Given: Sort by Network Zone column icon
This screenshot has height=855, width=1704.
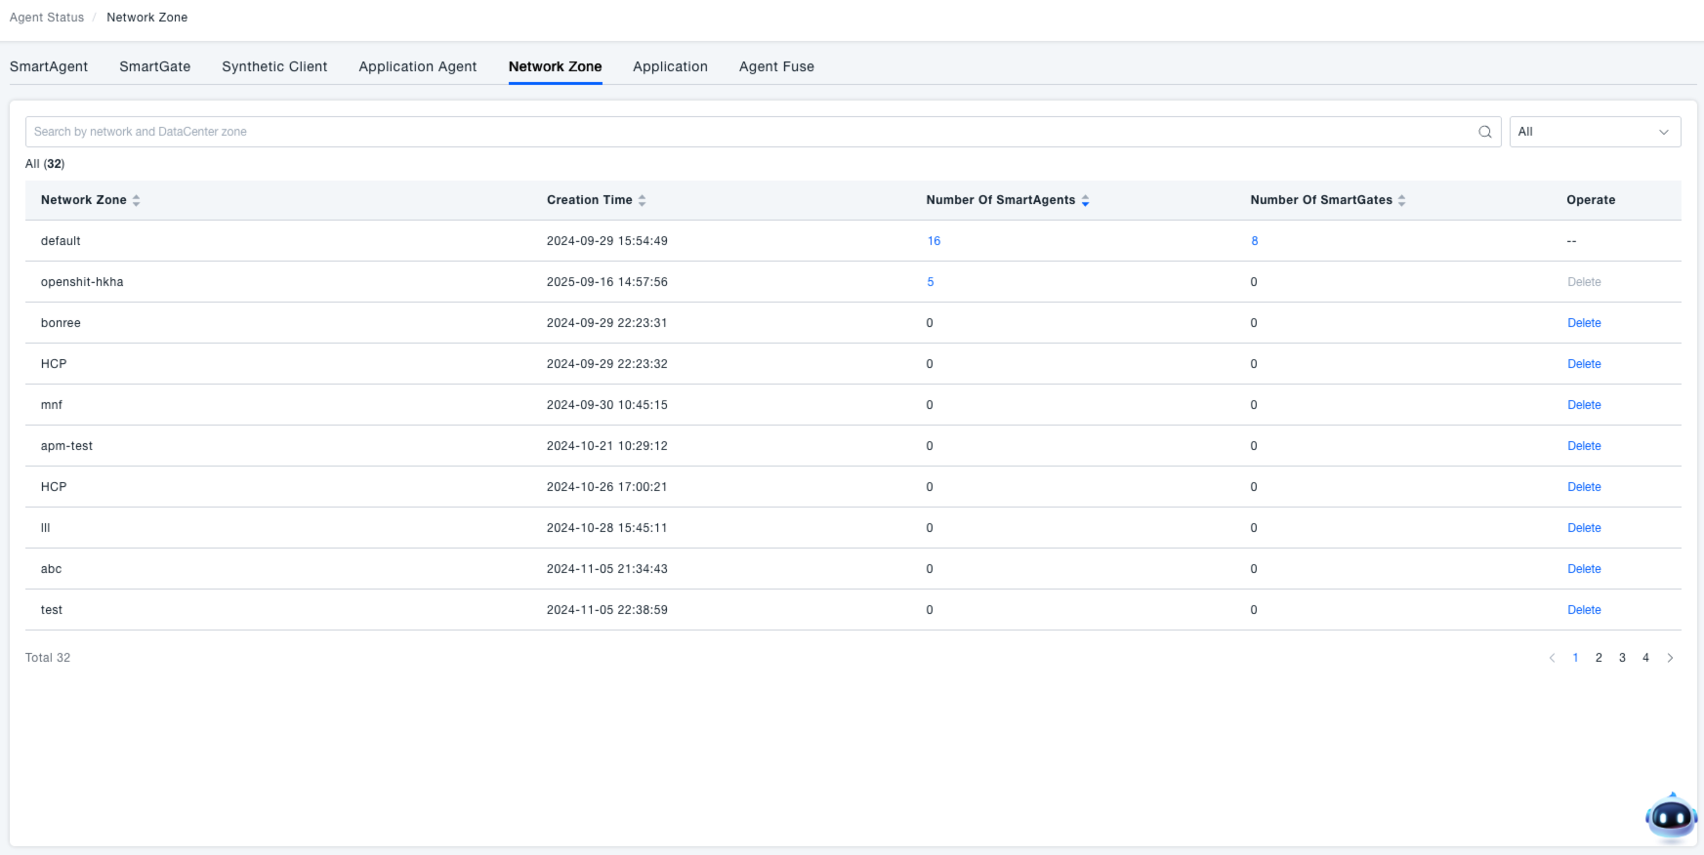Looking at the screenshot, I should [x=137, y=200].
